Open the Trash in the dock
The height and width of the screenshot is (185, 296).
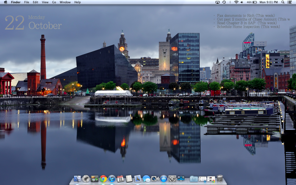[220, 179]
